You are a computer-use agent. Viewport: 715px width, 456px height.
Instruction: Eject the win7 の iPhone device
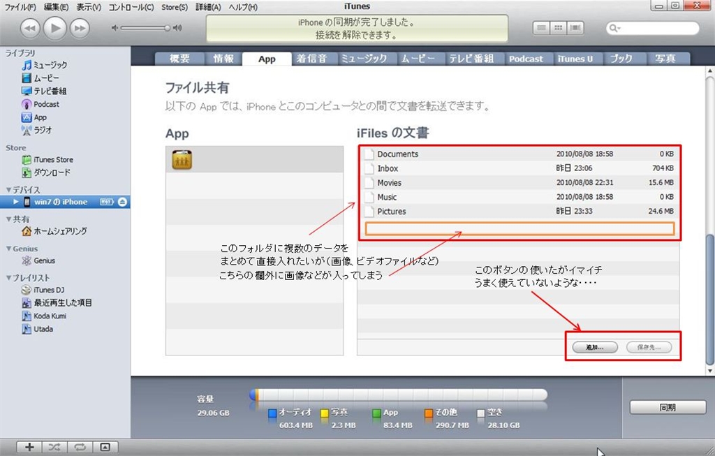[122, 202]
